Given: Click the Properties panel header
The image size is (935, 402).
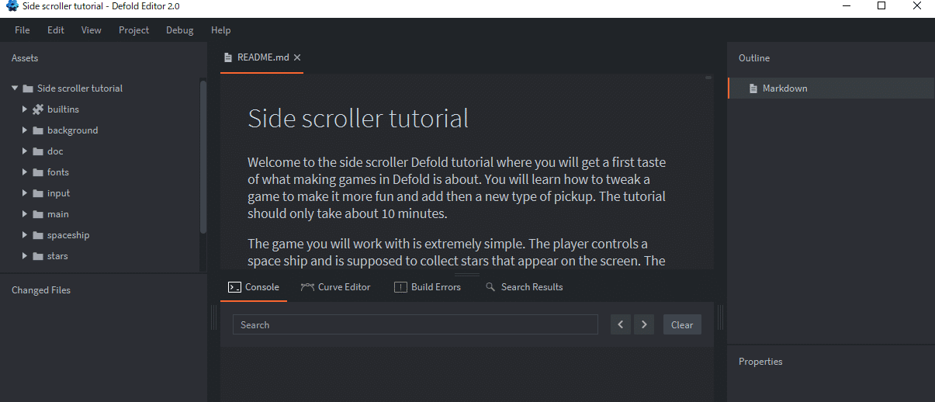Looking at the screenshot, I should coord(760,362).
